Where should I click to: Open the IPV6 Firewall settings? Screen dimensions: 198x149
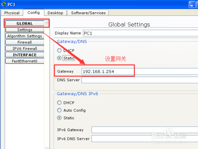tap(25, 48)
